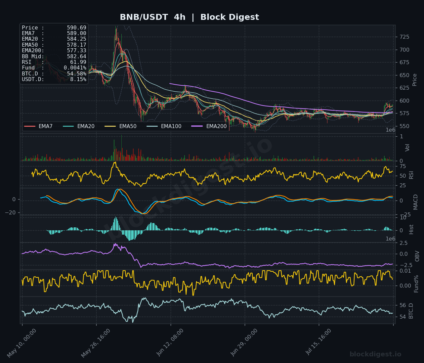Click the purple EMA200 legend line swatch
This screenshot has width=424, height=363.
tap(197, 126)
